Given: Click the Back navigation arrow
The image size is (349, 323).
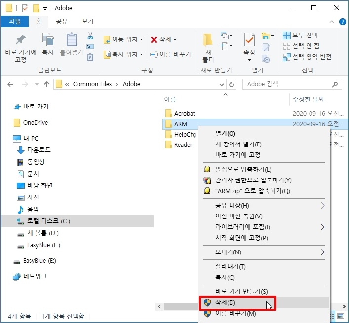Looking at the screenshot, I should click(10, 84).
